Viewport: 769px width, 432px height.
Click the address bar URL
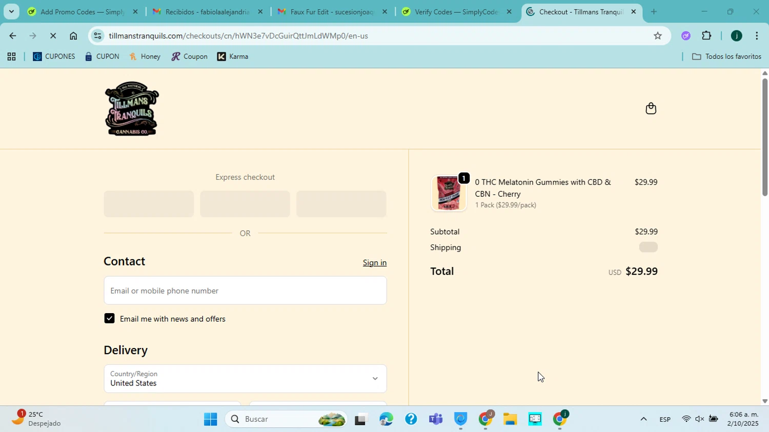238,36
